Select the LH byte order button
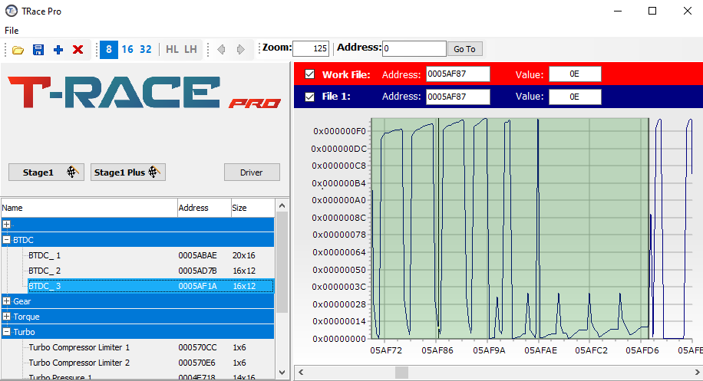Image resolution: width=703 pixels, height=381 pixels. click(190, 50)
